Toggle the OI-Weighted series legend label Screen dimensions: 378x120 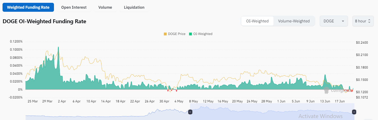click(203, 34)
